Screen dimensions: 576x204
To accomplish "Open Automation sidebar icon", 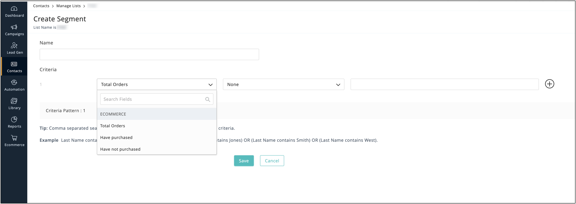I will tap(14, 83).
